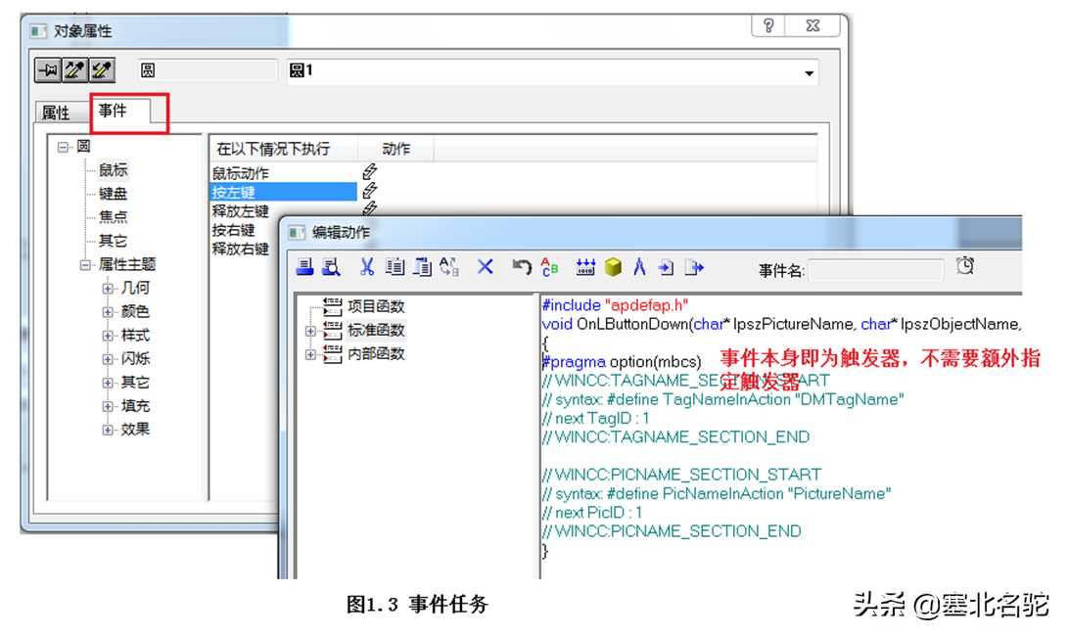1068x637 pixels.
Task: Click the colored ABC language icon
Action: tap(549, 267)
